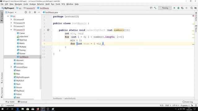The height and width of the screenshot is (111, 198).
Task: Expand the Lessons9 package
Action: (x=11, y=19)
